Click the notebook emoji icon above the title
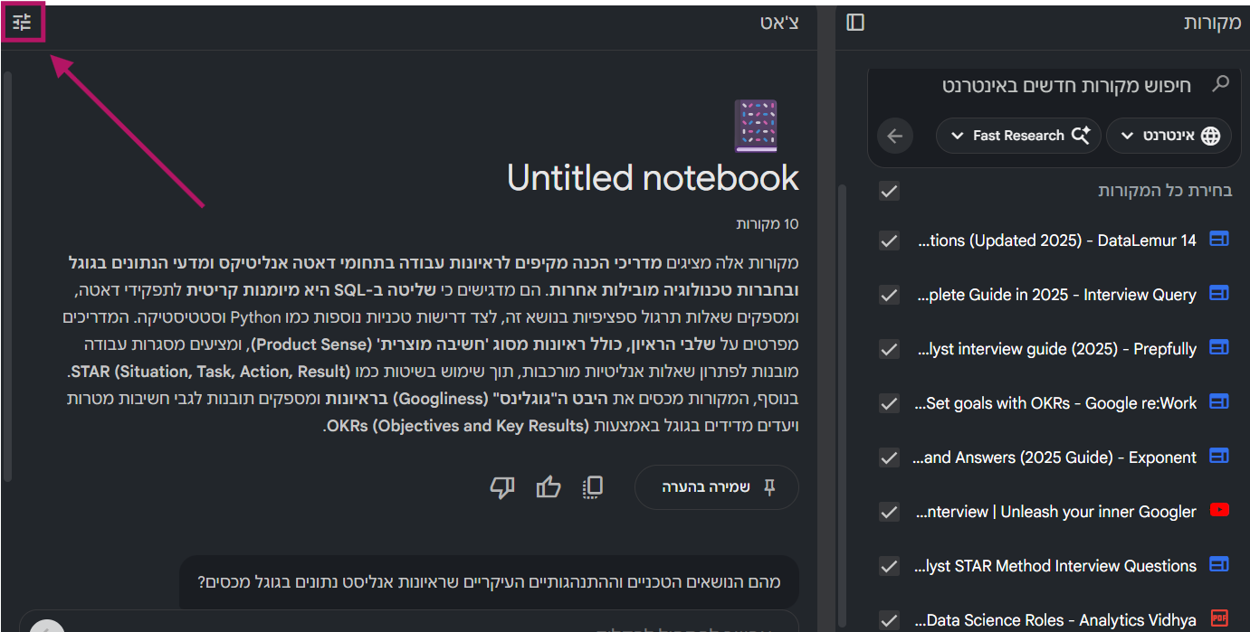1250x632 pixels. tap(756, 125)
